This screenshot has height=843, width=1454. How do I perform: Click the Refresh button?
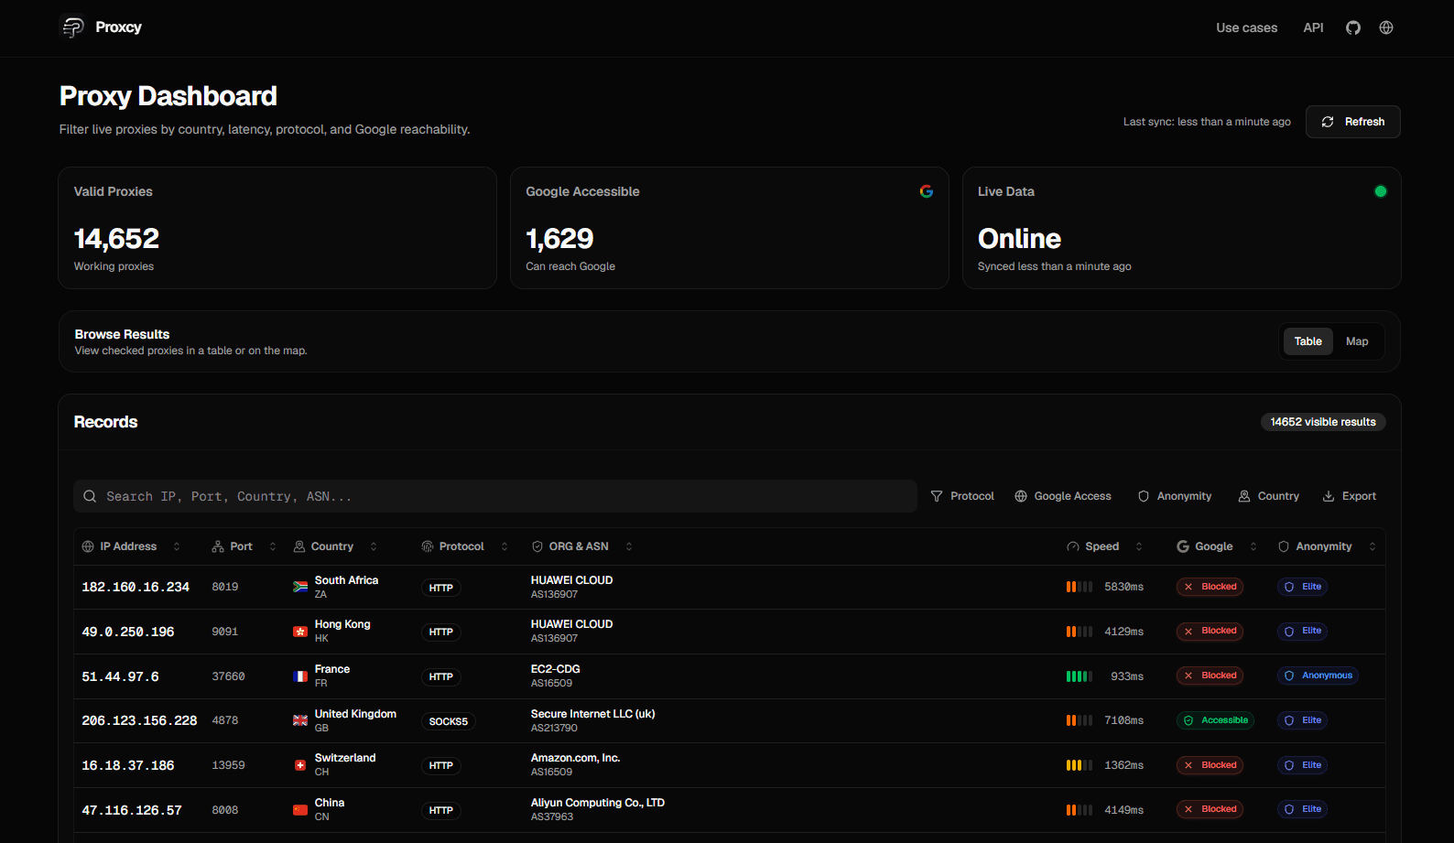[1352, 122]
